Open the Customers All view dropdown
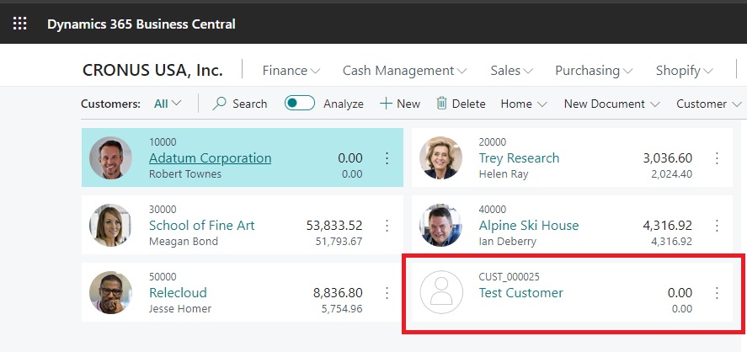 pyautogui.click(x=168, y=104)
